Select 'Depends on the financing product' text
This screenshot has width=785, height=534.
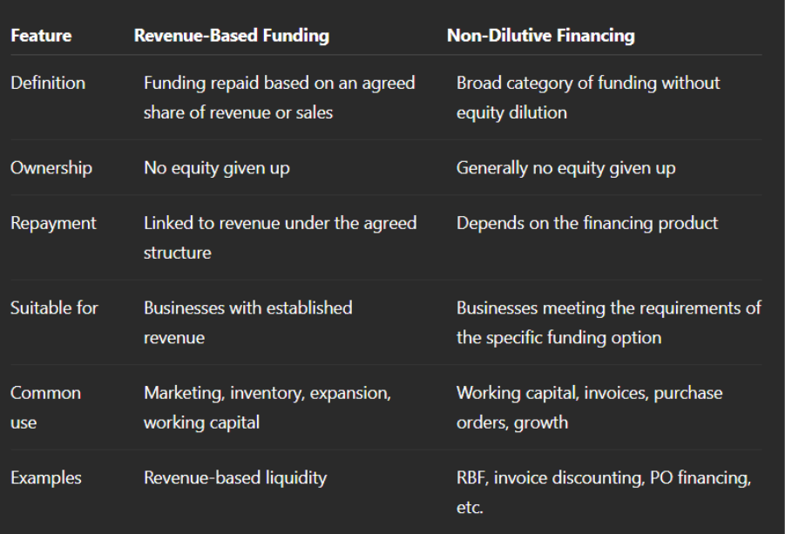click(587, 223)
